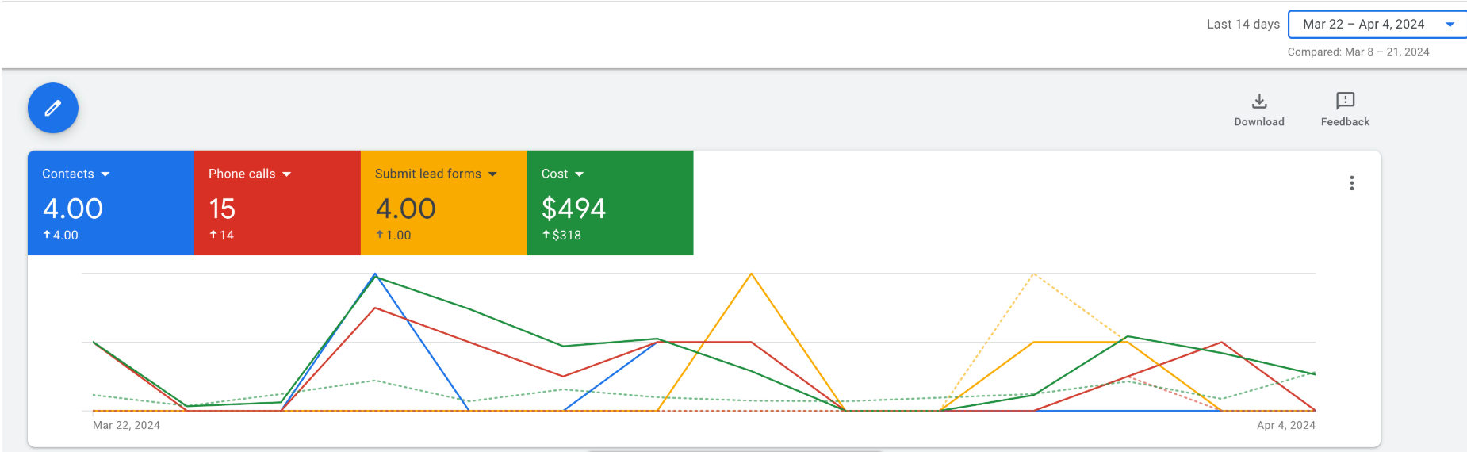Click the Compared: Mar 8 – 21, 2024 text
Viewport: 1467px width, 452px height.
1358,52
